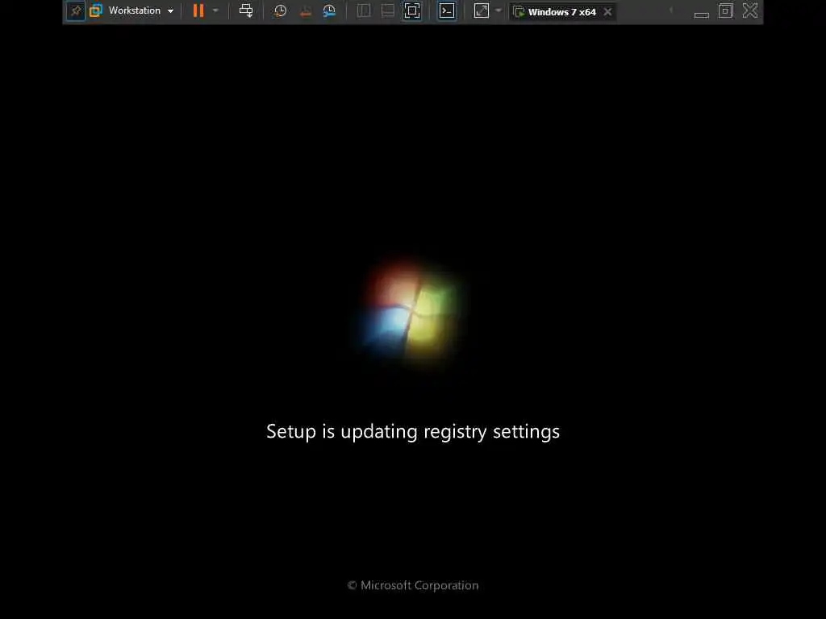Expand the stretch options dropdown arrow

499,10
